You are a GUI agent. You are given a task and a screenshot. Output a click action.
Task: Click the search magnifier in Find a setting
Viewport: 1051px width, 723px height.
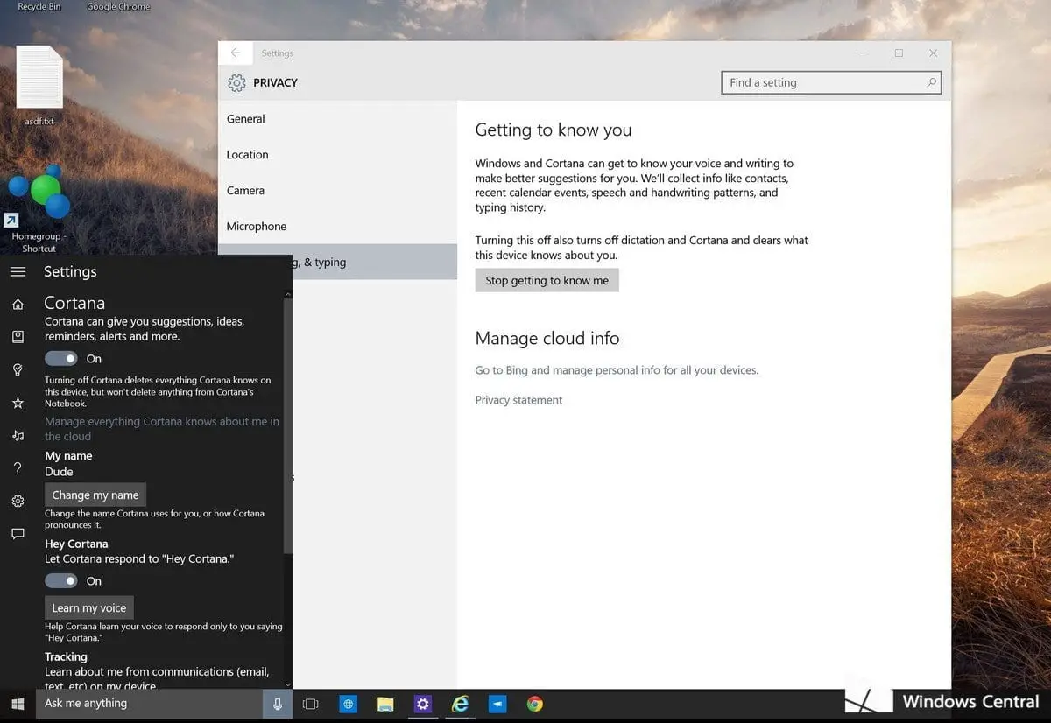[931, 82]
